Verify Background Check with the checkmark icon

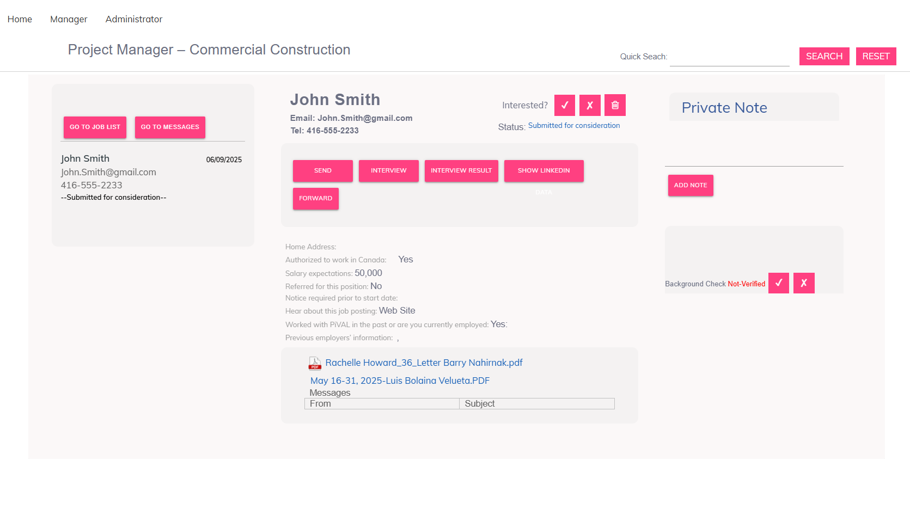coord(779,283)
